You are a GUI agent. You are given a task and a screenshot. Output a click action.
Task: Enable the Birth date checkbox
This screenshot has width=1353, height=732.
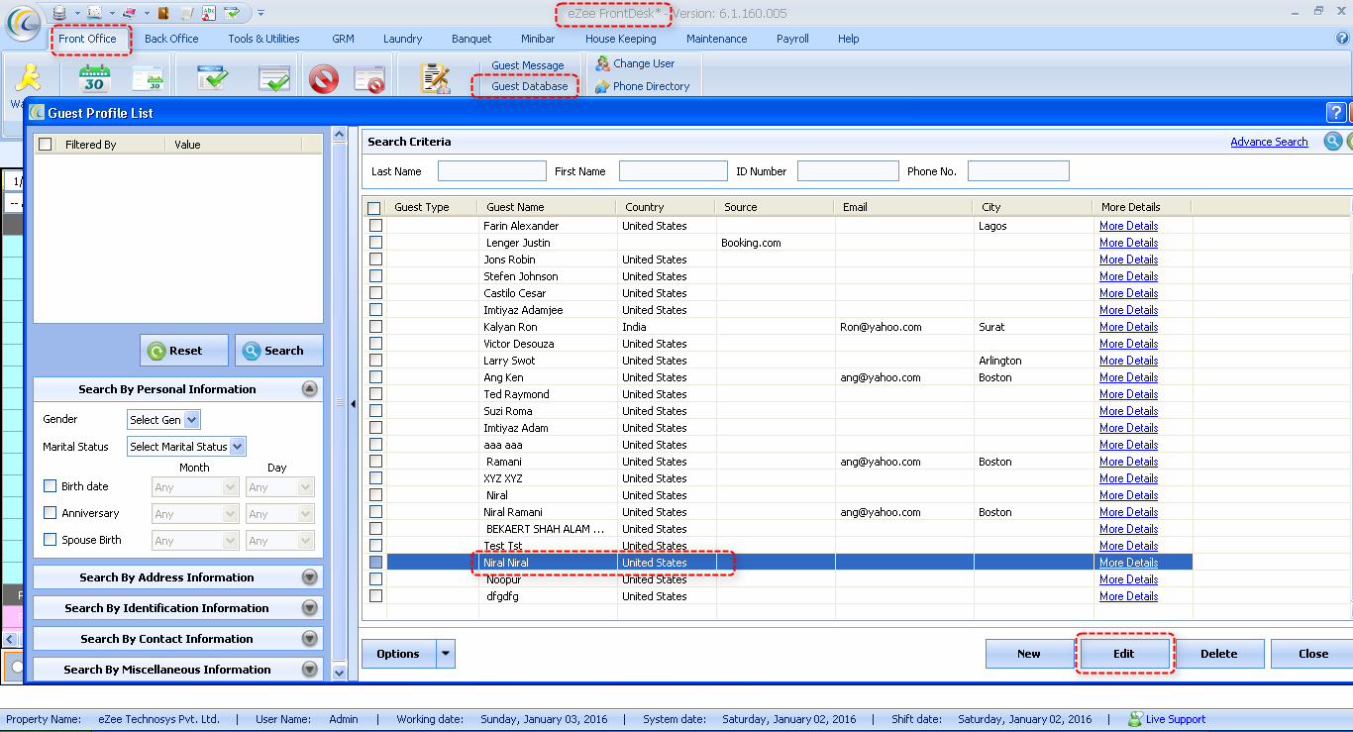pos(51,486)
